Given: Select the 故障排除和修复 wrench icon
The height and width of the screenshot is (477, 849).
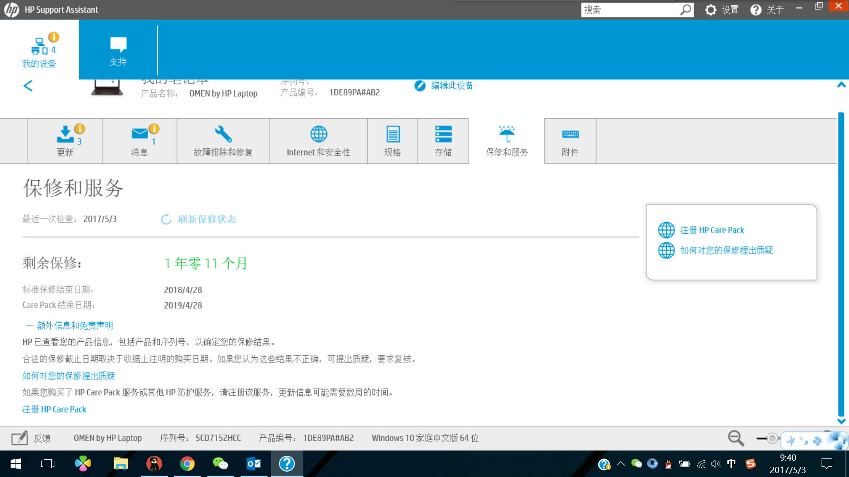Looking at the screenshot, I should pos(223,134).
